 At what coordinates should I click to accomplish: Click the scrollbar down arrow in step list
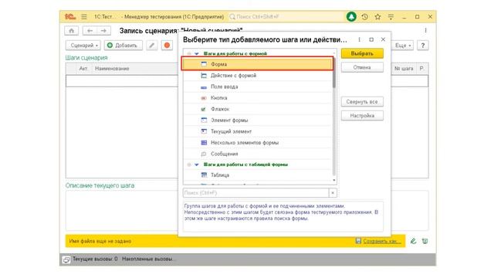[334, 180]
